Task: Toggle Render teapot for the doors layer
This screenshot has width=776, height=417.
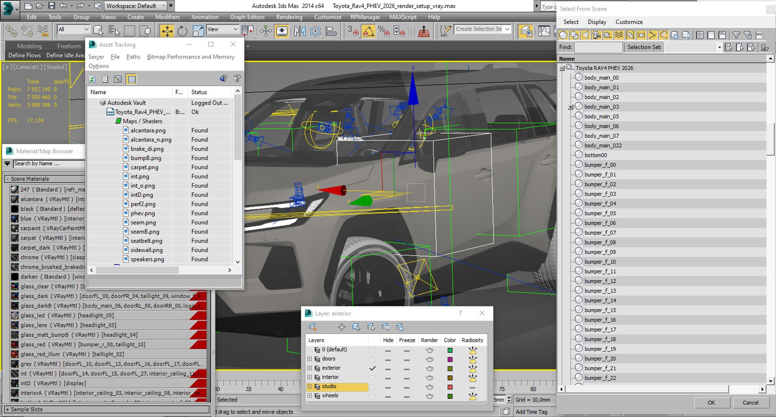Action: pyautogui.click(x=429, y=359)
